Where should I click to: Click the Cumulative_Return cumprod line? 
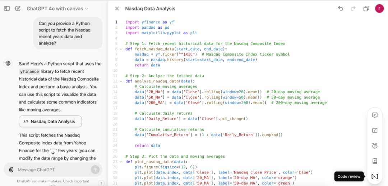point(209,135)
